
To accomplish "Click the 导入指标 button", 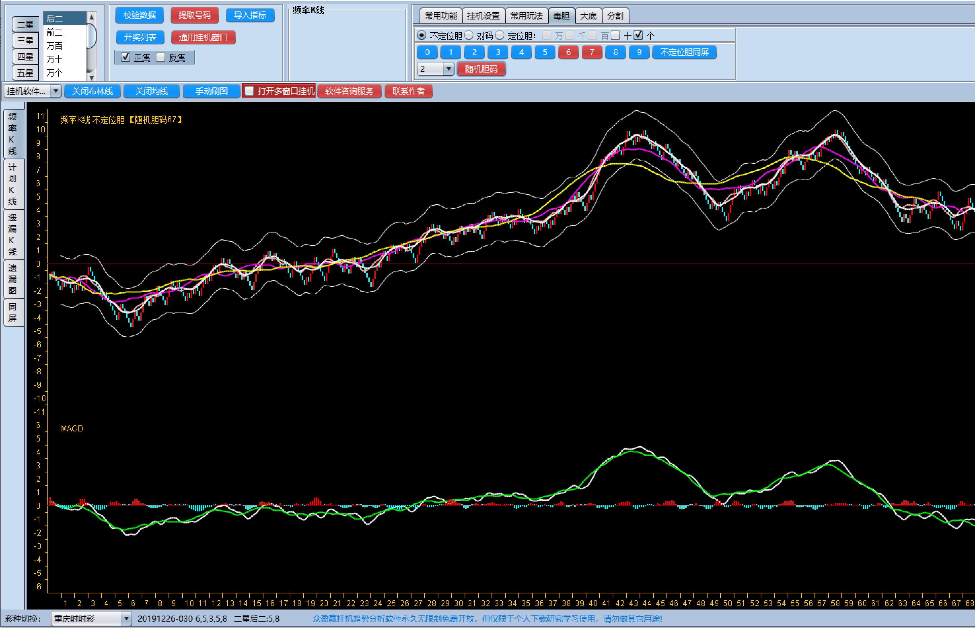I will coord(250,15).
